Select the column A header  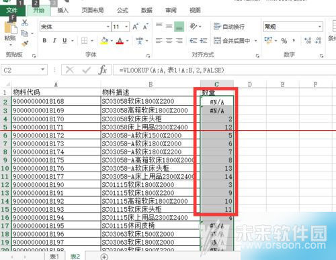(x=56, y=84)
